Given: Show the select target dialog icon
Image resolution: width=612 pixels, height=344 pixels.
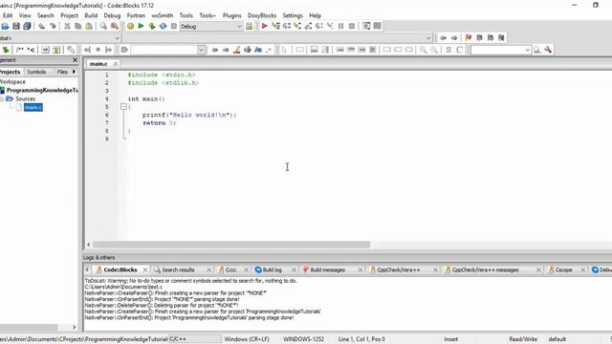Looking at the screenshot, I should pos(250,26).
